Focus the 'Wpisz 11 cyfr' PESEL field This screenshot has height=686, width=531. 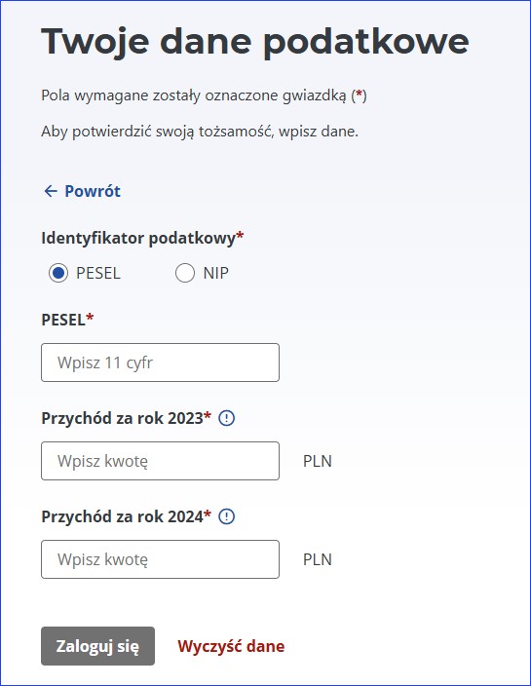pyautogui.click(x=160, y=362)
